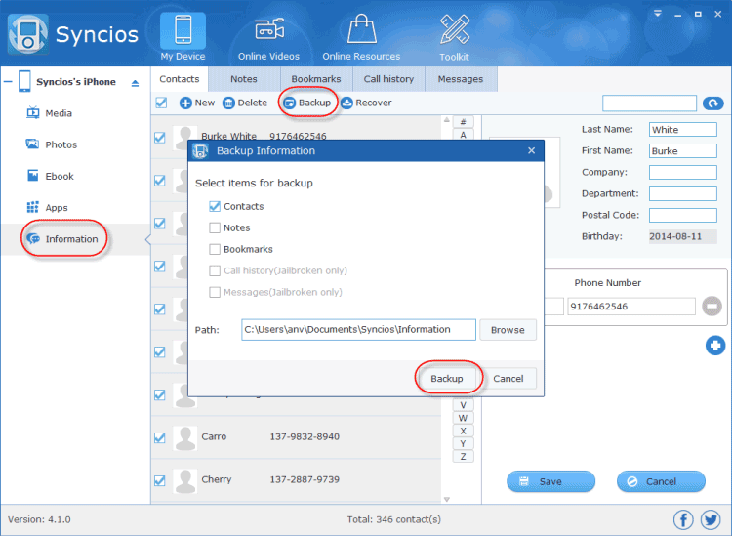
Task: Switch to the Bookmarks tab
Action: 316,79
